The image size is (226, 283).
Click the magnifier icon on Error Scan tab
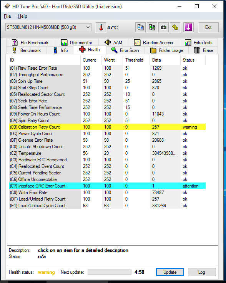click(114, 50)
